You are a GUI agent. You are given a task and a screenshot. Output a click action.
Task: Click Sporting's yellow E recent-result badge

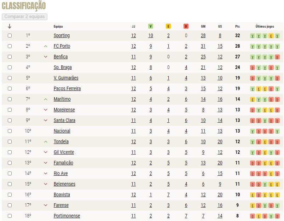coord(271,36)
